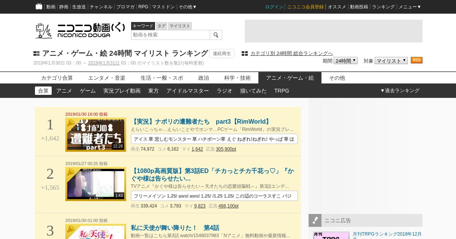Open the Niconico Douga logo homepage
Image resolution: width=456 pixels, height=239 pixels.
[80, 30]
